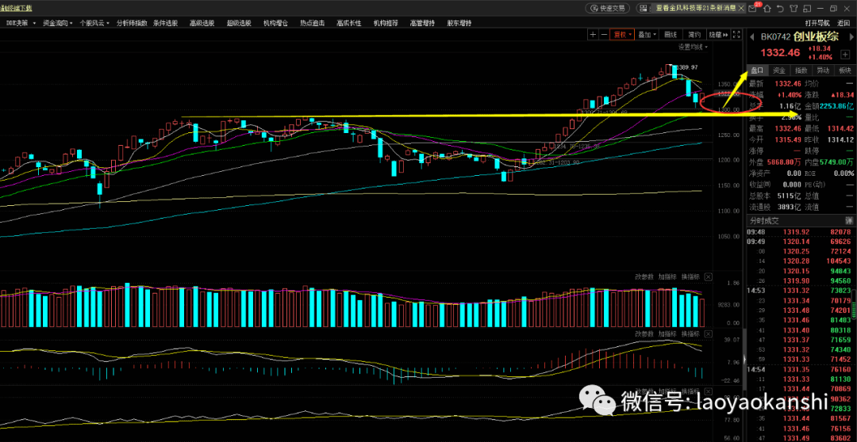Go to the home page icon
Viewport: 857px width, 442px height.
point(767,8)
